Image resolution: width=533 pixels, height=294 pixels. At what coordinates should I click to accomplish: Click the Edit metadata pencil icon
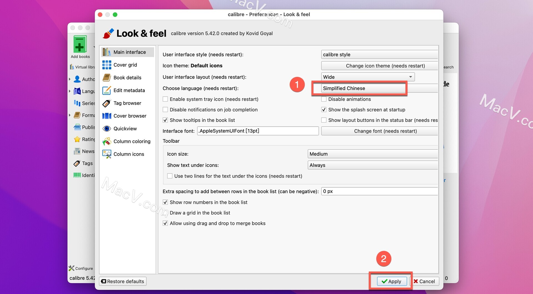tap(107, 90)
